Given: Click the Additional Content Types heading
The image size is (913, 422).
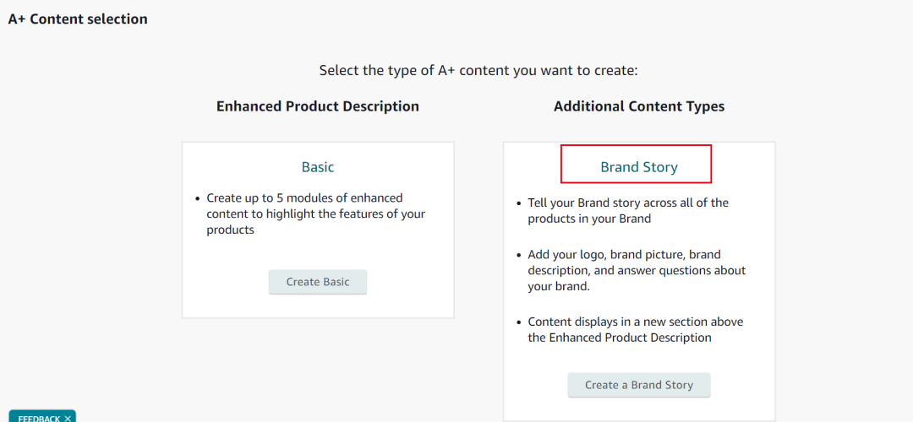Looking at the screenshot, I should coord(639,106).
